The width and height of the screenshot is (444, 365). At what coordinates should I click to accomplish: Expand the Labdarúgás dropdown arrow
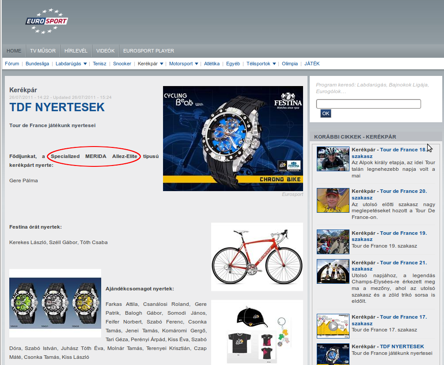point(85,64)
